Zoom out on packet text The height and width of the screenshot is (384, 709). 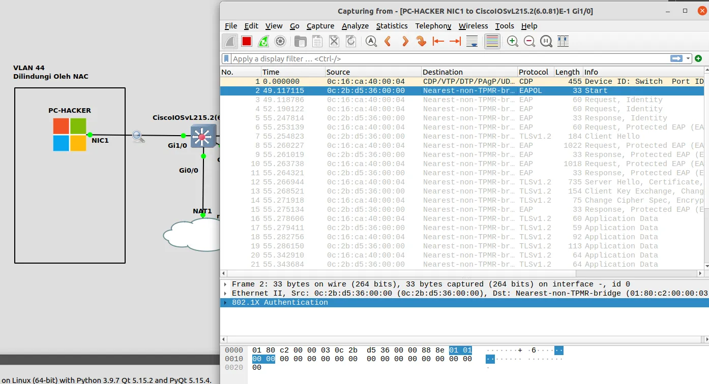point(529,42)
